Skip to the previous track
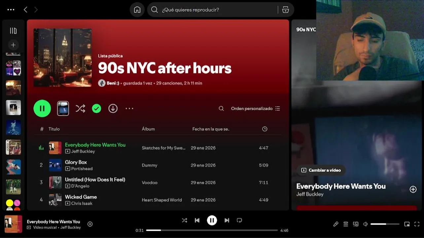 click(197, 220)
